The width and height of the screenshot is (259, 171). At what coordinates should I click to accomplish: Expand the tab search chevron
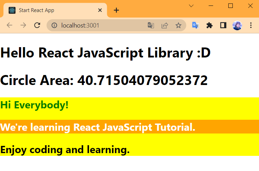coord(191,6)
